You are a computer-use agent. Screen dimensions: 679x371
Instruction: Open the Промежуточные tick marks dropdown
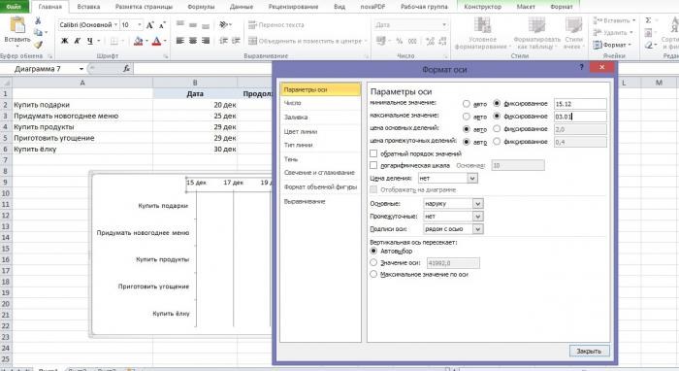(x=477, y=217)
